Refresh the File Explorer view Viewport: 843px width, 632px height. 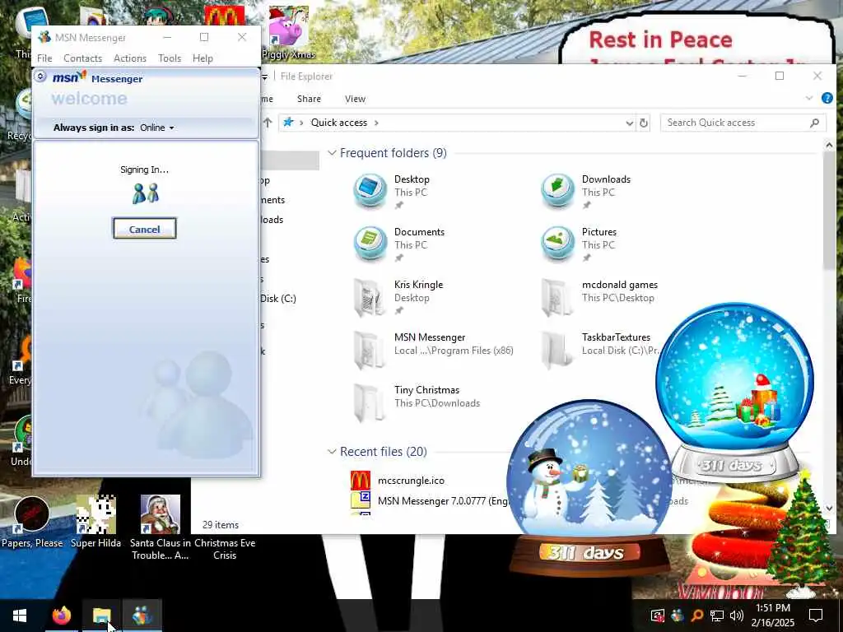(643, 123)
